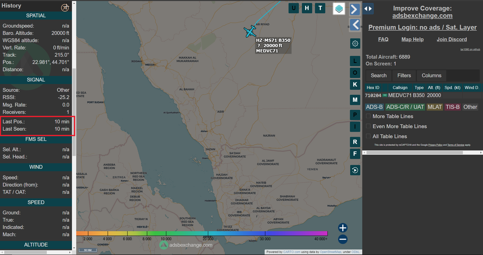The height and width of the screenshot is (255, 483).
Task: Click the Pos. coordinates value 22.981°, 44.701°
Action: click(51, 62)
